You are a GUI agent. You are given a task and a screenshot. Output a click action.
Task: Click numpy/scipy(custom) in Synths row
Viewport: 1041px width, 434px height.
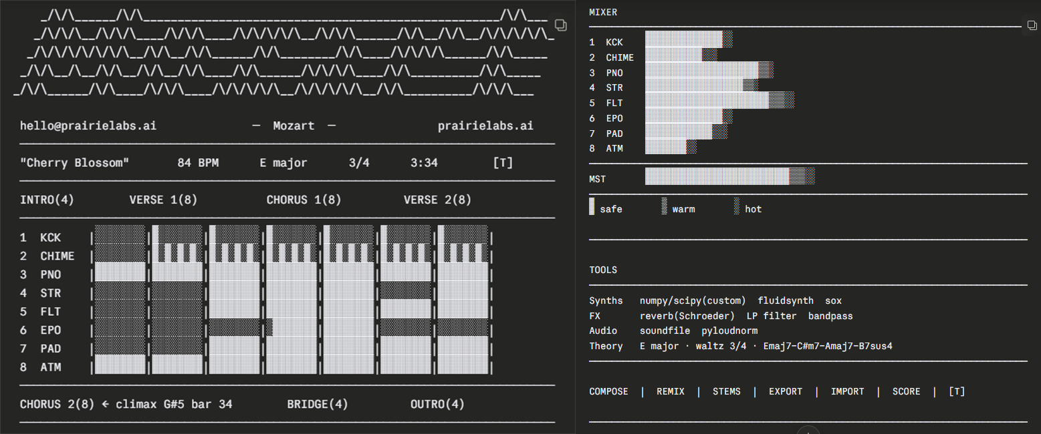693,300
